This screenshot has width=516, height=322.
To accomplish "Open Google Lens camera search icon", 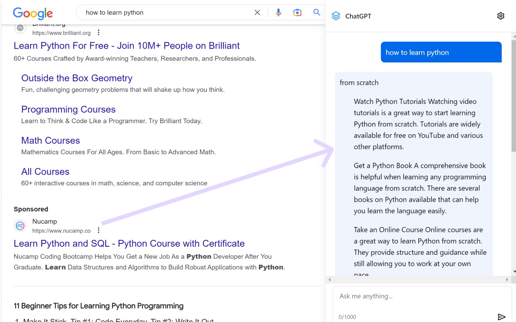I will 298,12.
